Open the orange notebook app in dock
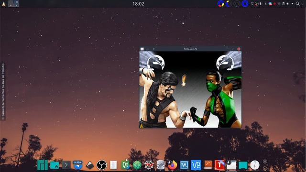Viewport: 306px width, 172px height. [208, 165]
